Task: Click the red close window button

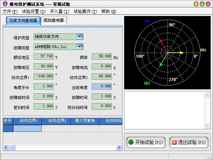Action: (208, 4)
